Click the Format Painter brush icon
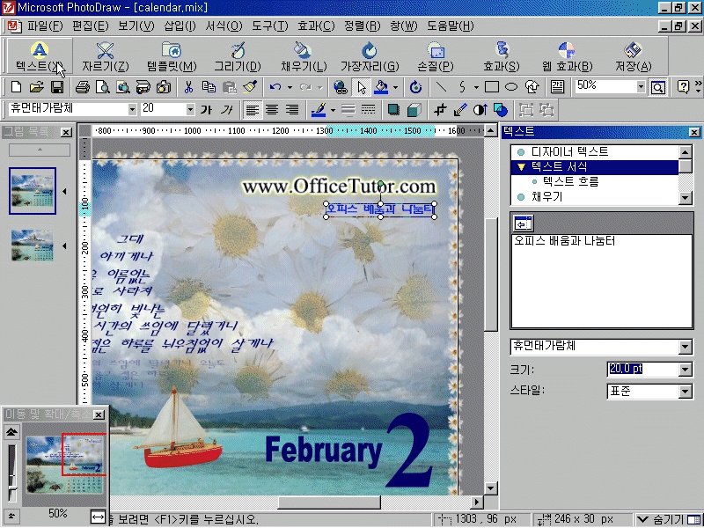The image size is (704, 528). pos(250,87)
